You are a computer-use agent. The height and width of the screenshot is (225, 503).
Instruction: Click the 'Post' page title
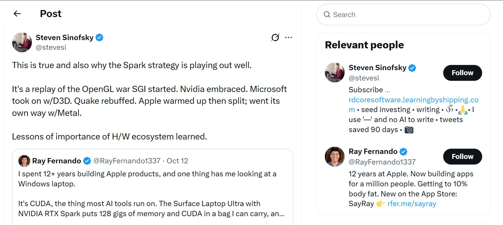pos(51,14)
